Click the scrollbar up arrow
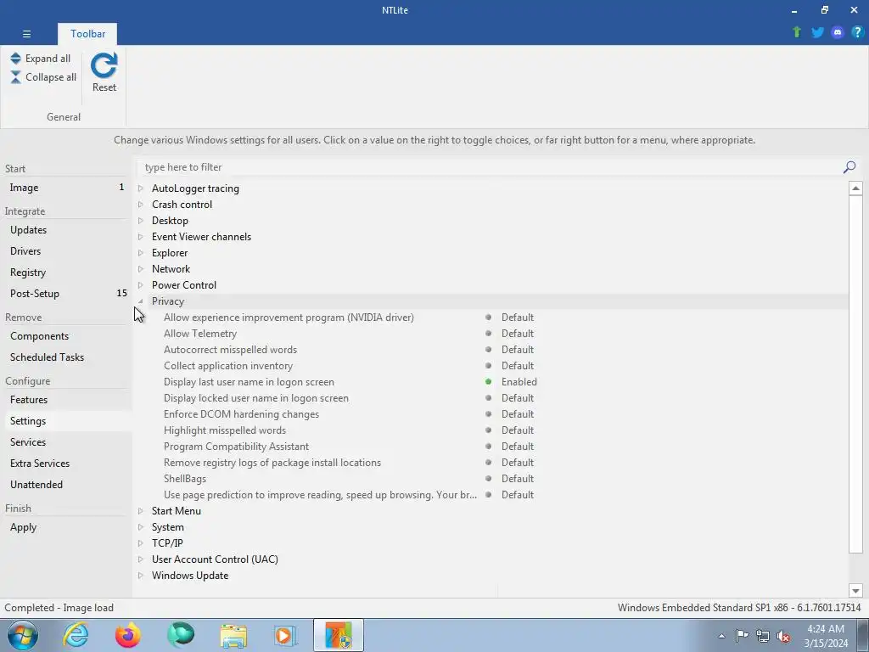This screenshot has height=652, width=869. pos(855,188)
